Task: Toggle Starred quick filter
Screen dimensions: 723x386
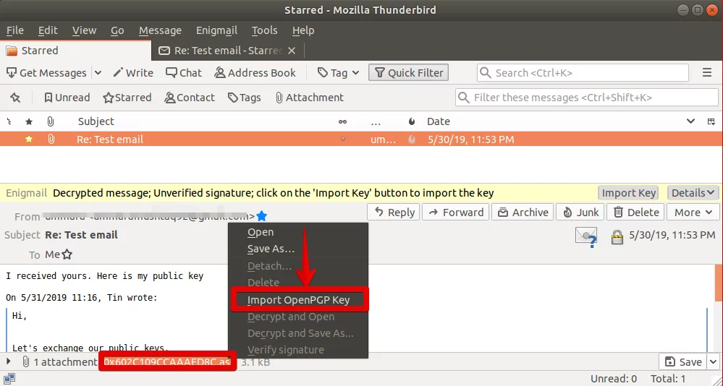Action: click(x=127, y=98)
